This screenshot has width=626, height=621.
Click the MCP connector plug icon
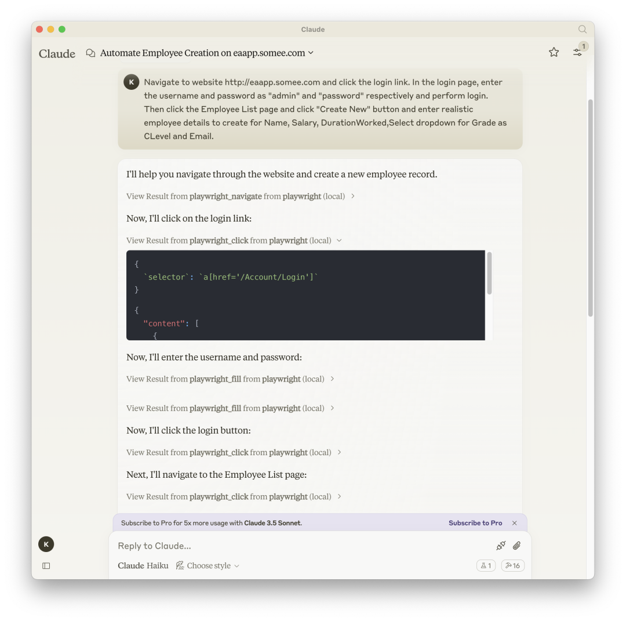point(500,546)
